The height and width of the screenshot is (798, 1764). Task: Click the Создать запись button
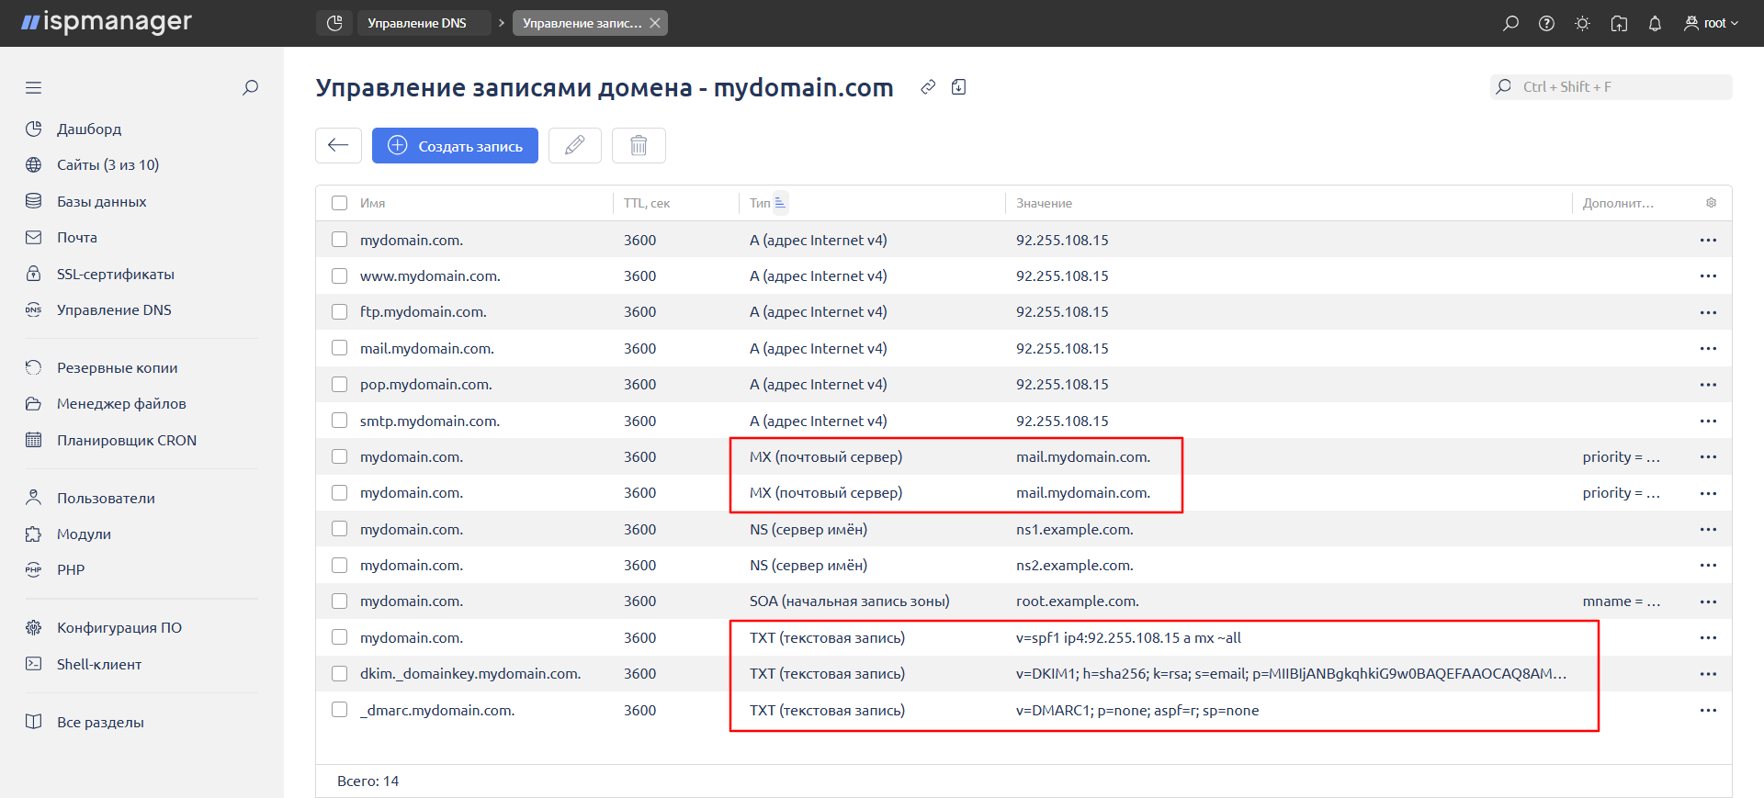455,145
